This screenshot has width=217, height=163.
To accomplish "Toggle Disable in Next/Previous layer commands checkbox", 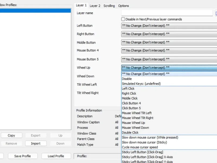I will point(123,19).
